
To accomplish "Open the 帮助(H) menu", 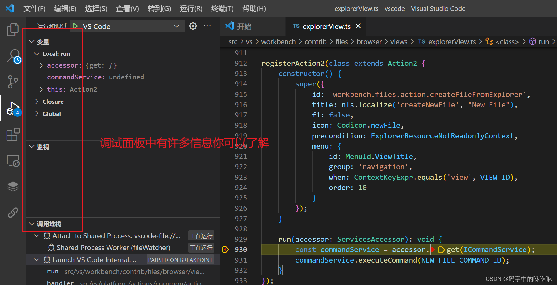I will 254,8.
